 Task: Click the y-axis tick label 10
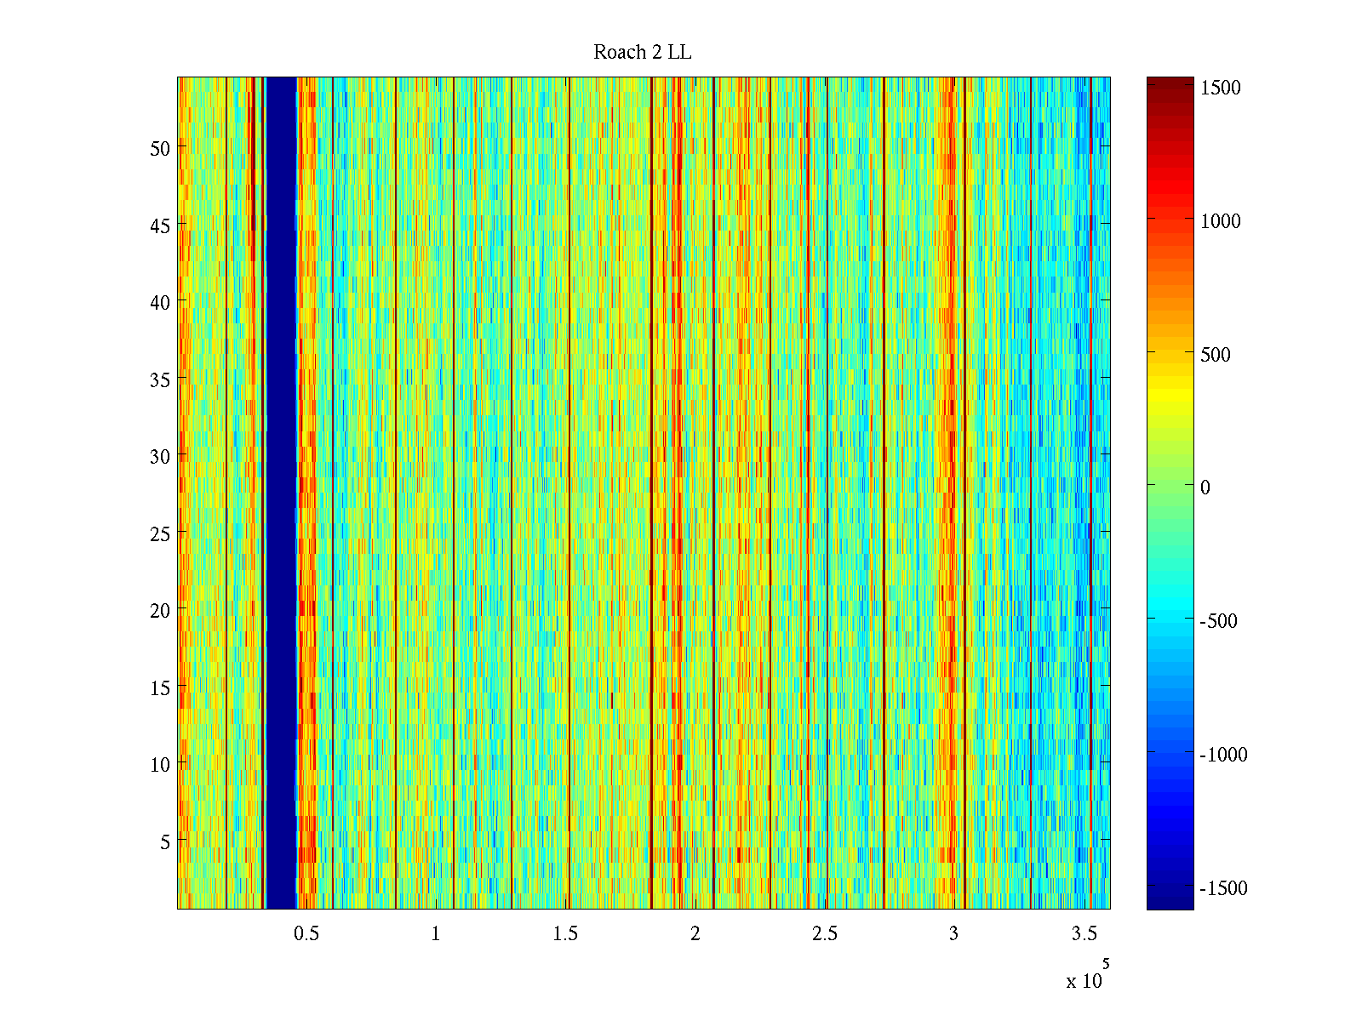[x=160, y=765]
